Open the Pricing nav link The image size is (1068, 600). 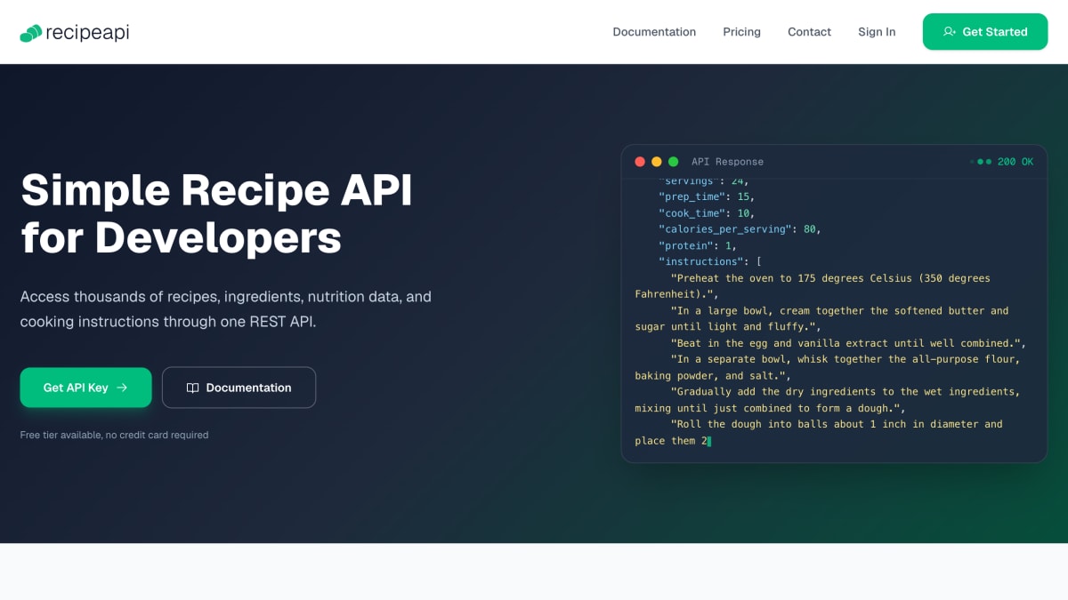point(741,32)
